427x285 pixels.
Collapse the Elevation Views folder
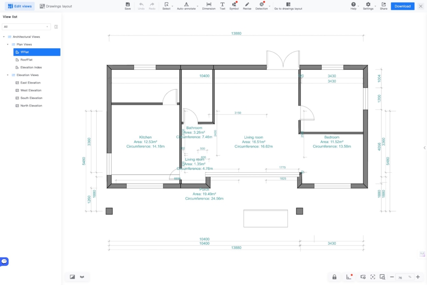pyautogui.click(x=8, y=75)
